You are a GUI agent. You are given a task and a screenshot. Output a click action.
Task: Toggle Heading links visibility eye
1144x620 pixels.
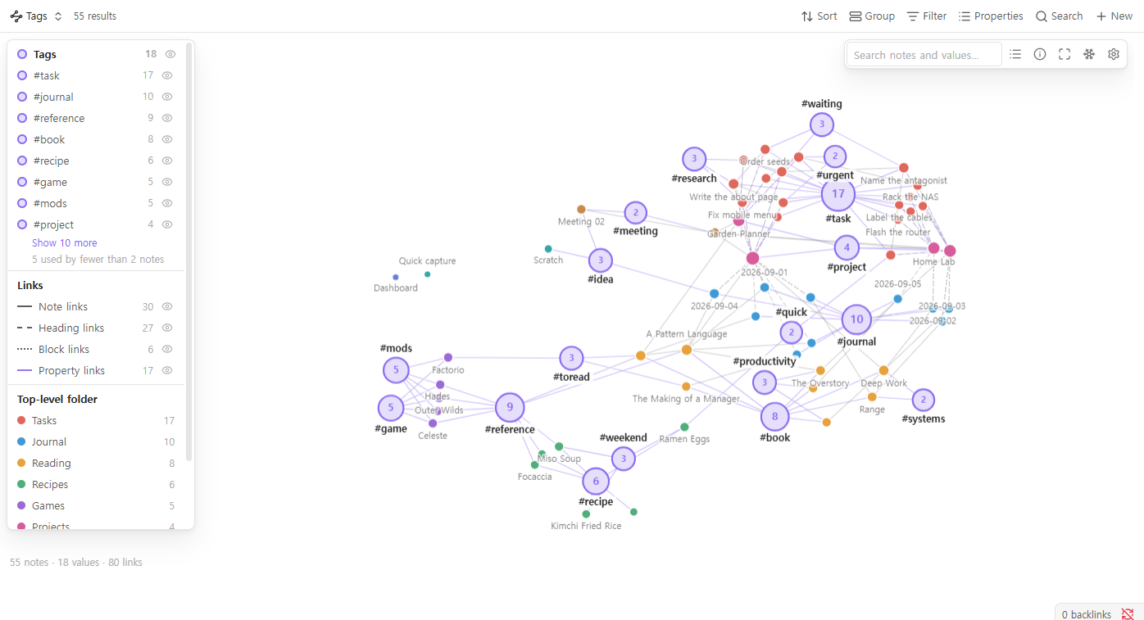[x=167, y=328]
